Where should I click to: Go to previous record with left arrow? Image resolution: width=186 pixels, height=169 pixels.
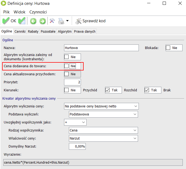click(x=33, y=21)
